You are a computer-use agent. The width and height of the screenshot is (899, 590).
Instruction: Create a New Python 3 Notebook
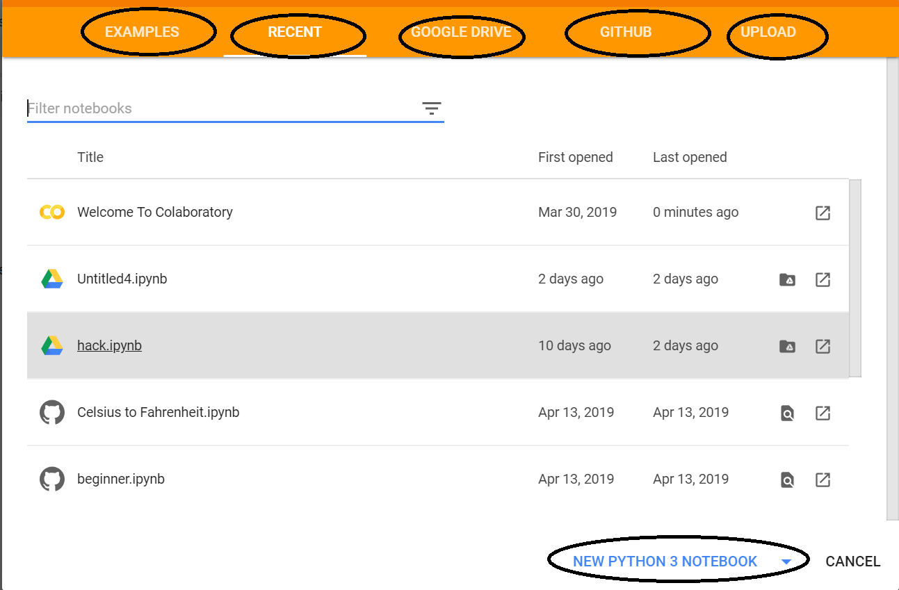(665, 562)
